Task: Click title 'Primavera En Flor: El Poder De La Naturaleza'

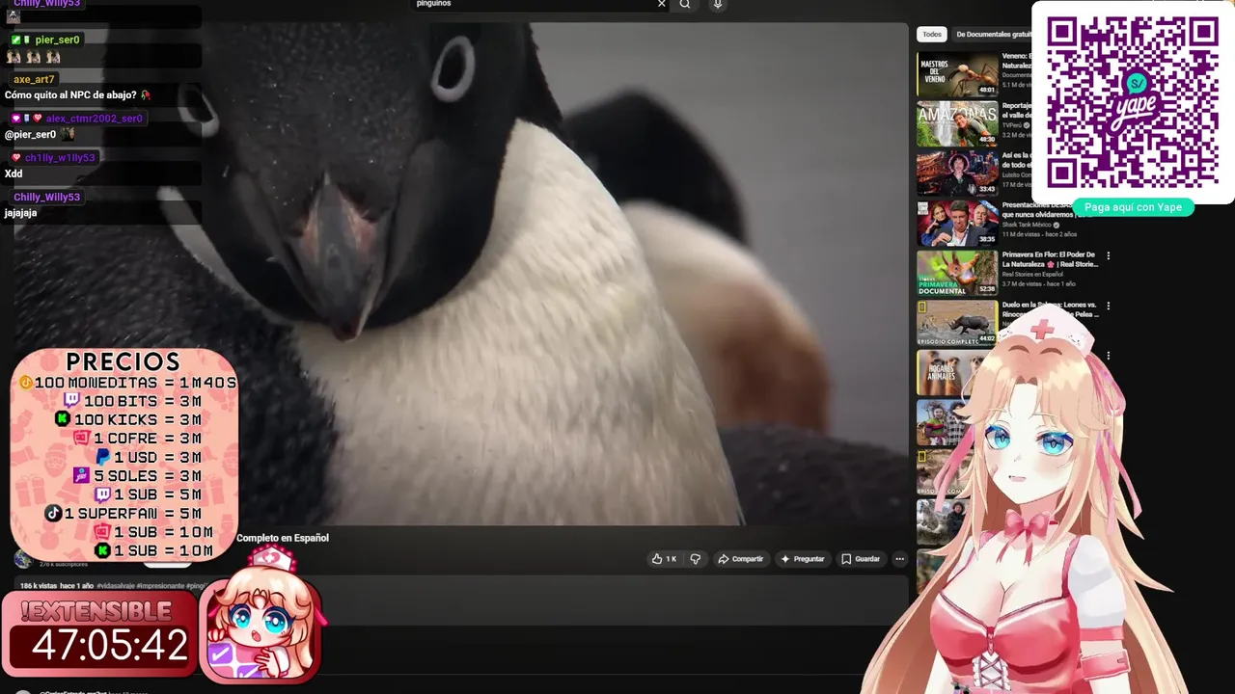Action: pos(1050,259)
